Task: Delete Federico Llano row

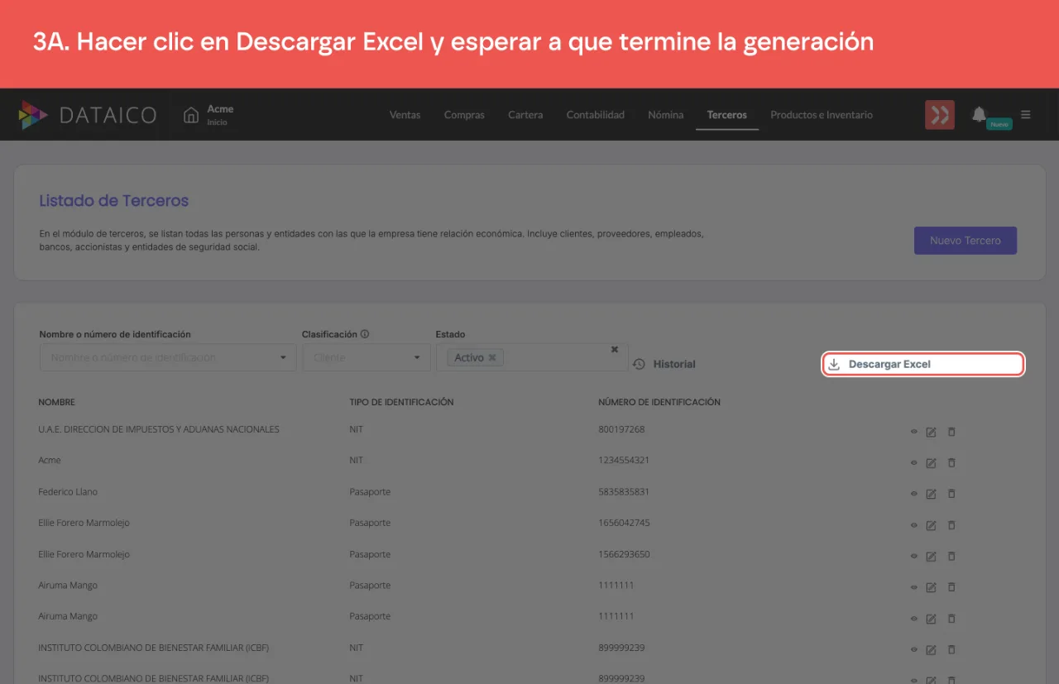Action: pyautogui.click(x=951, y=494)
